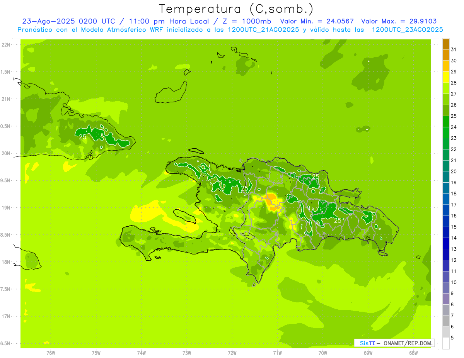
Task: Click the '69W' longitude axis label
Action: pos(368,353)
